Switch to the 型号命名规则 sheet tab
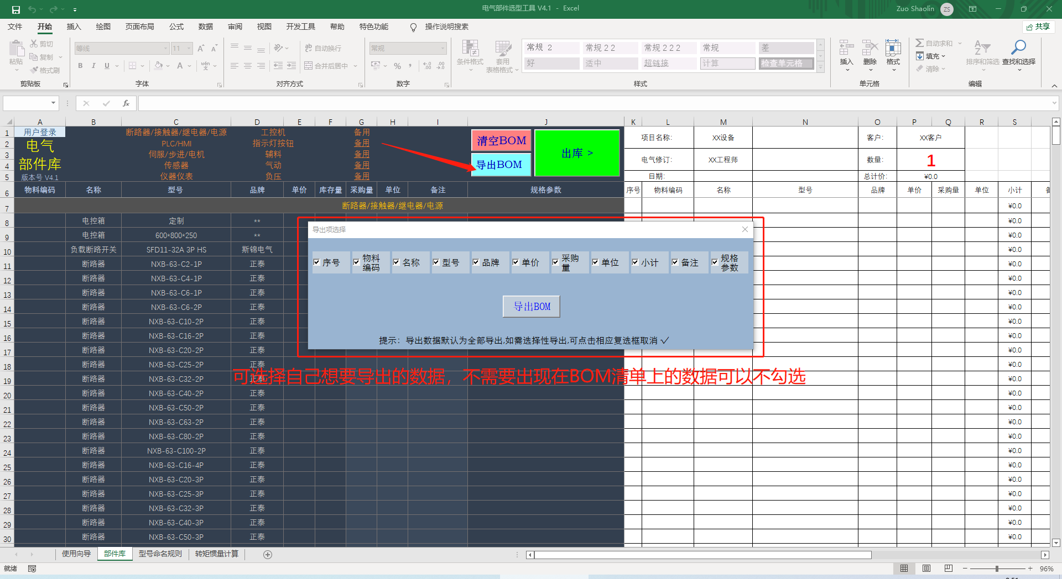Screen dimensions: 1062x579 click(160, 554)
